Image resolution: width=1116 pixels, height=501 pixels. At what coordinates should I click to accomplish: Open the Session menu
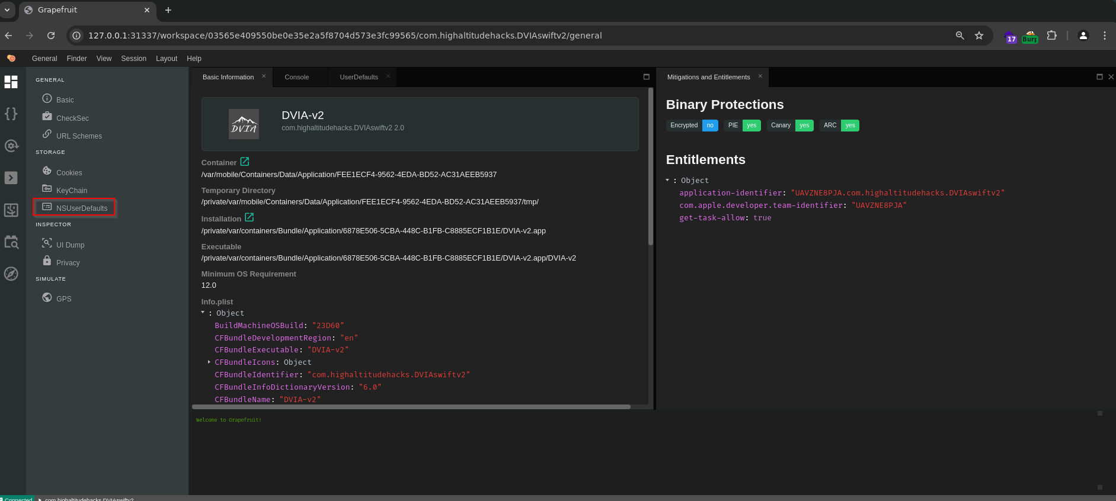coord(134,59)
